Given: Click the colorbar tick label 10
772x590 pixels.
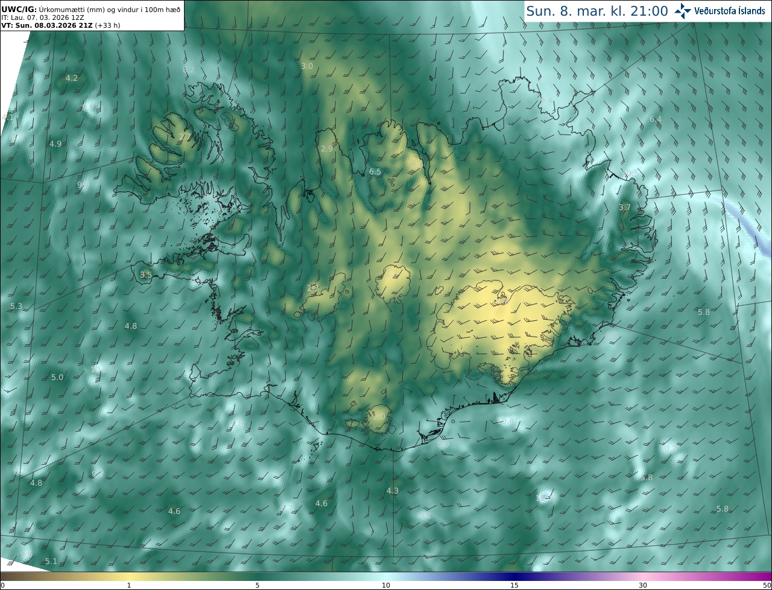Looking at the screenshot, I should [386, 585].
